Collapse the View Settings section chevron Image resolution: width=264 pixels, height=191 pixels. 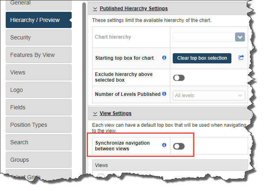pos(95,113)
